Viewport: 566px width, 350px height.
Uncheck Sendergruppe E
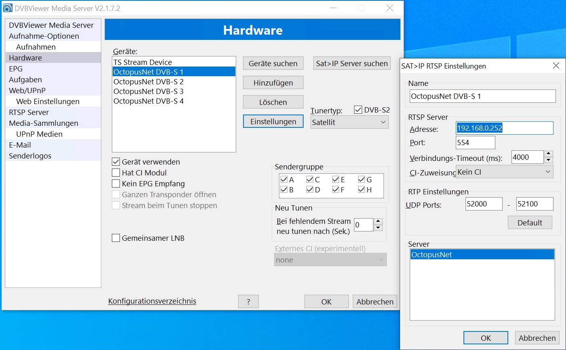tap(336, 179)
